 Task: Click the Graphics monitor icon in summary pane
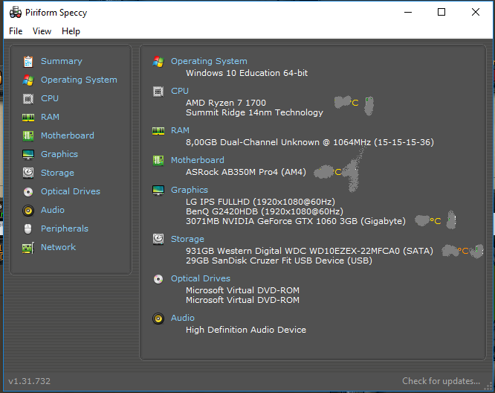click(158, 191)
